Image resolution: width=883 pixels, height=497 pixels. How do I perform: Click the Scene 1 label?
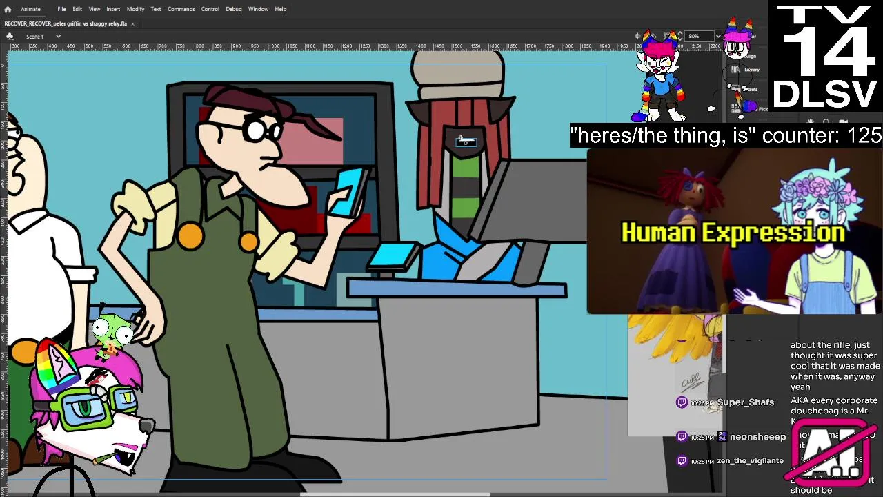[34, 36]
